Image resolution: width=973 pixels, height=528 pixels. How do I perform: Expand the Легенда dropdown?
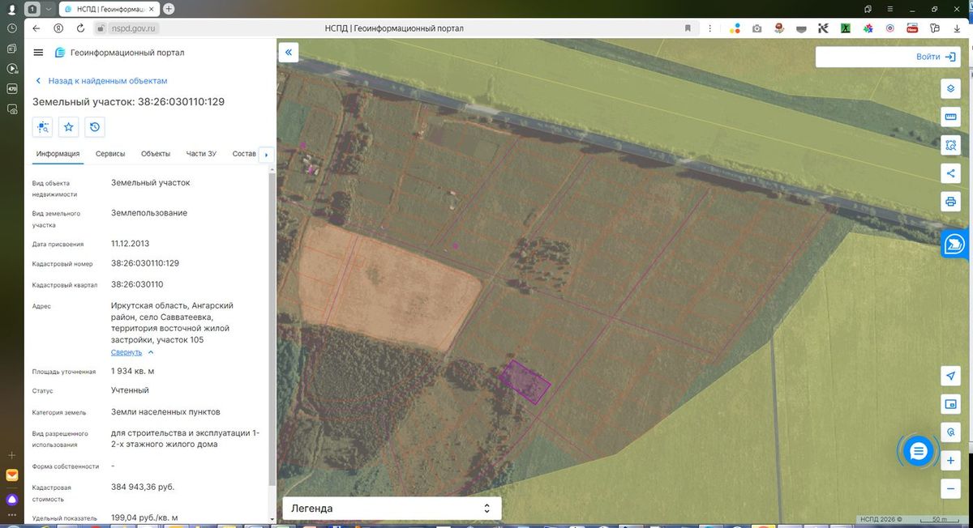391,509
